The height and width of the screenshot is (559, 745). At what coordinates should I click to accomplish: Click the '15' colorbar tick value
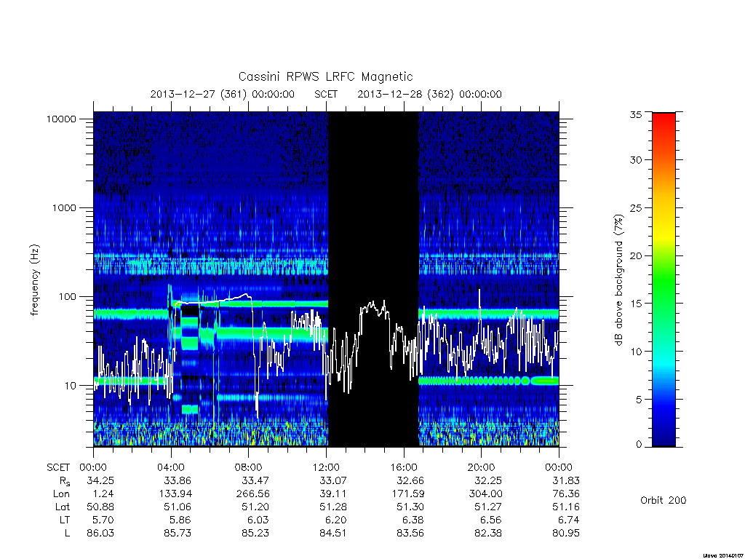click(x=635, y=304)
